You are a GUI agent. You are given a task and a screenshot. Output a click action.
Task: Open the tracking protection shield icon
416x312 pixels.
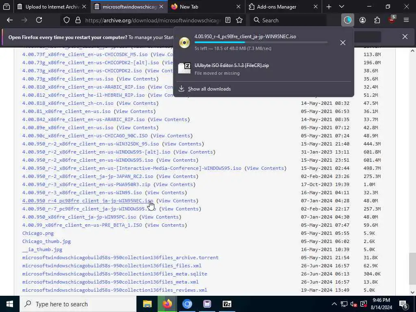coord(67,20)
